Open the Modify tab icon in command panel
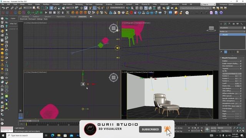 [225, 24]
